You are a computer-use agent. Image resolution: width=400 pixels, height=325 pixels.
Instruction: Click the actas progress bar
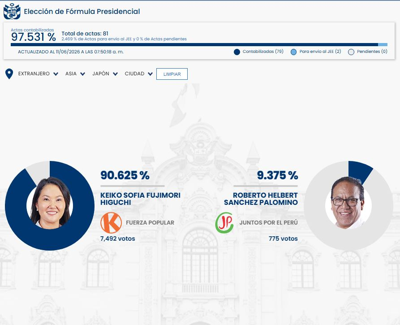pos(199,45)
